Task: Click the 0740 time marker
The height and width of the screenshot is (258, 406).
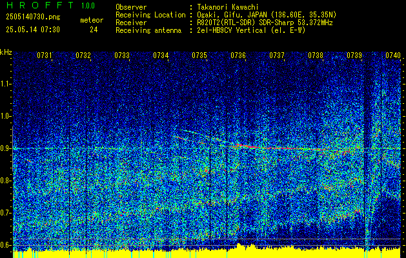Action: [393, 55]
